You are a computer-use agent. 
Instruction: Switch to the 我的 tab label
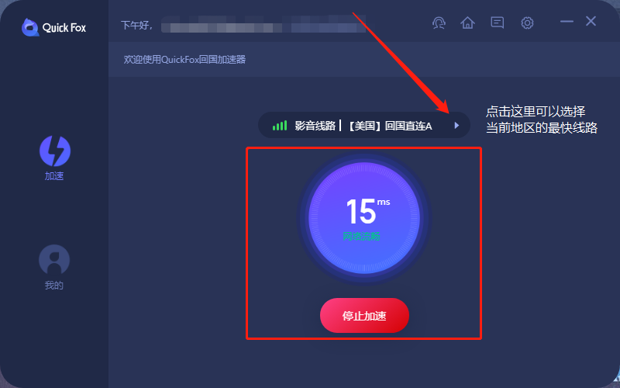(54, 285)
